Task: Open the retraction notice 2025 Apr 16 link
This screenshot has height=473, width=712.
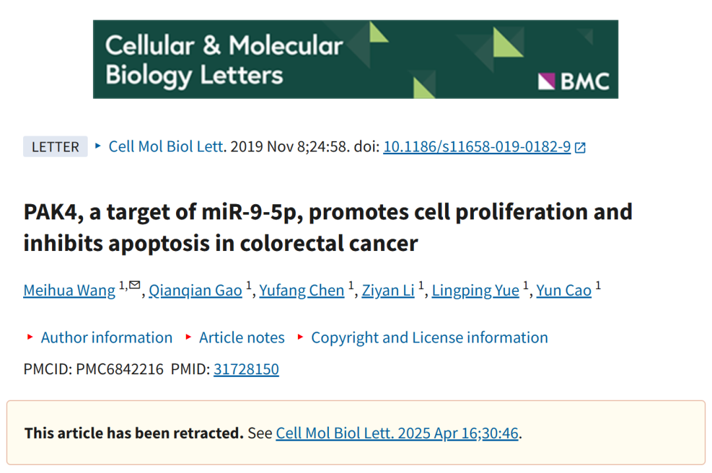Action: click(397, 433)
